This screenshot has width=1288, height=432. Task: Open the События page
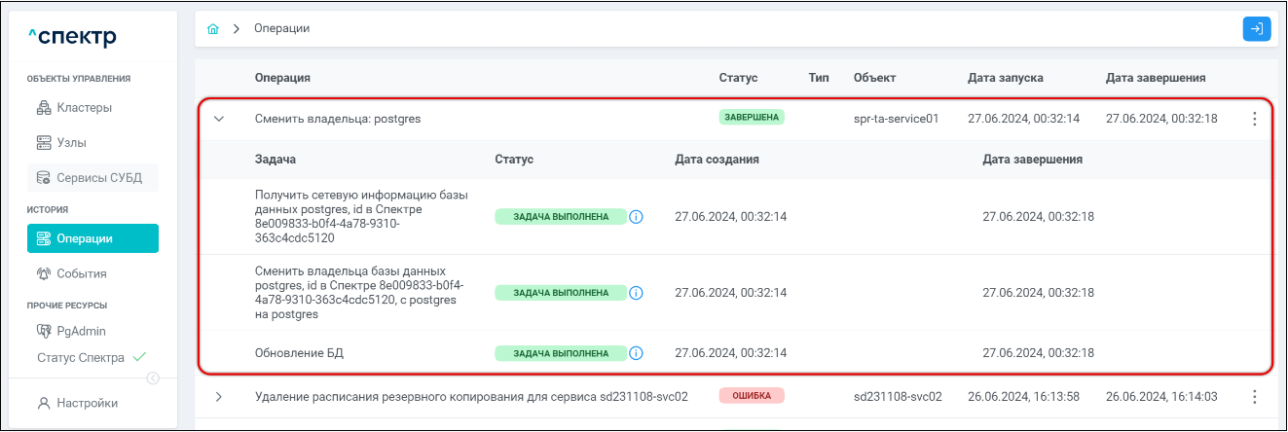click(81, 273)
